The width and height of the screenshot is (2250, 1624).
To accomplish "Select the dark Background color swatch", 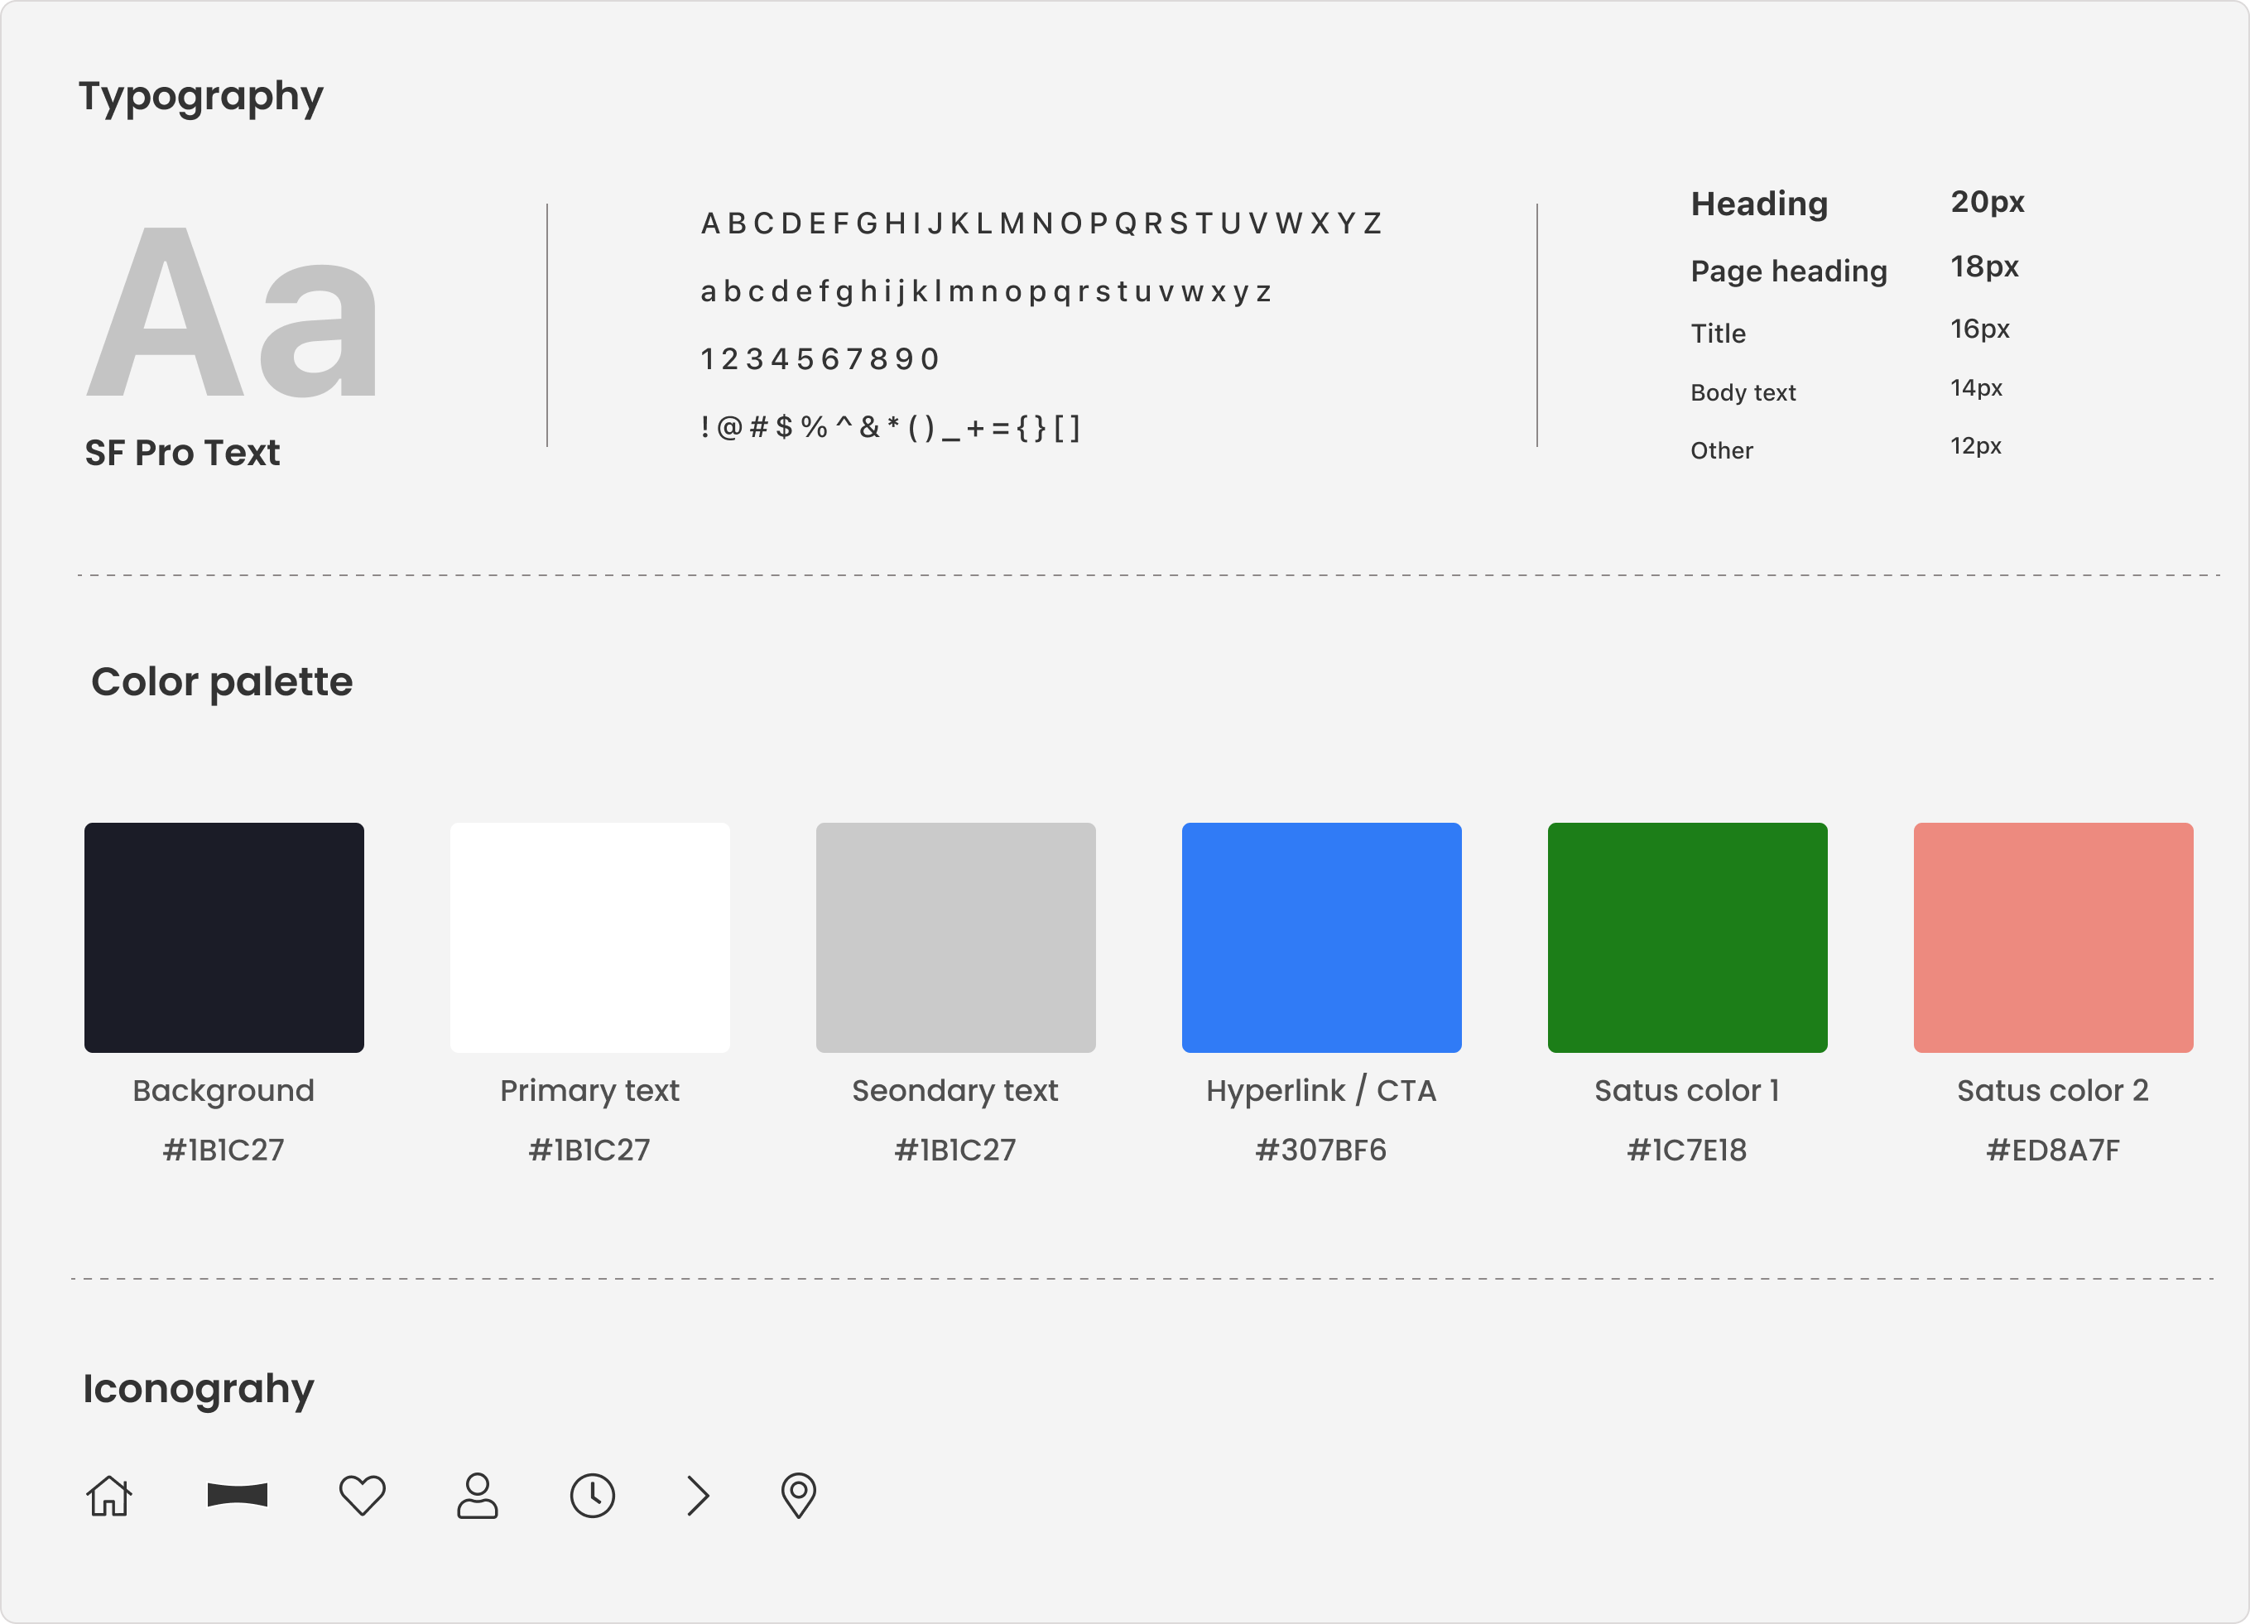I will click(x=224, y=938).
